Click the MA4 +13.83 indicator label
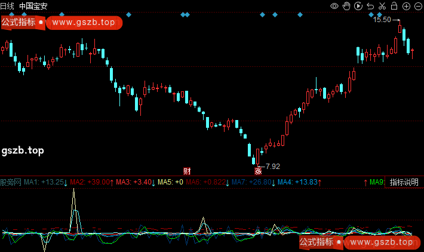Image resolution: width=424 pixels, height=252 pixels. point(296,182)
